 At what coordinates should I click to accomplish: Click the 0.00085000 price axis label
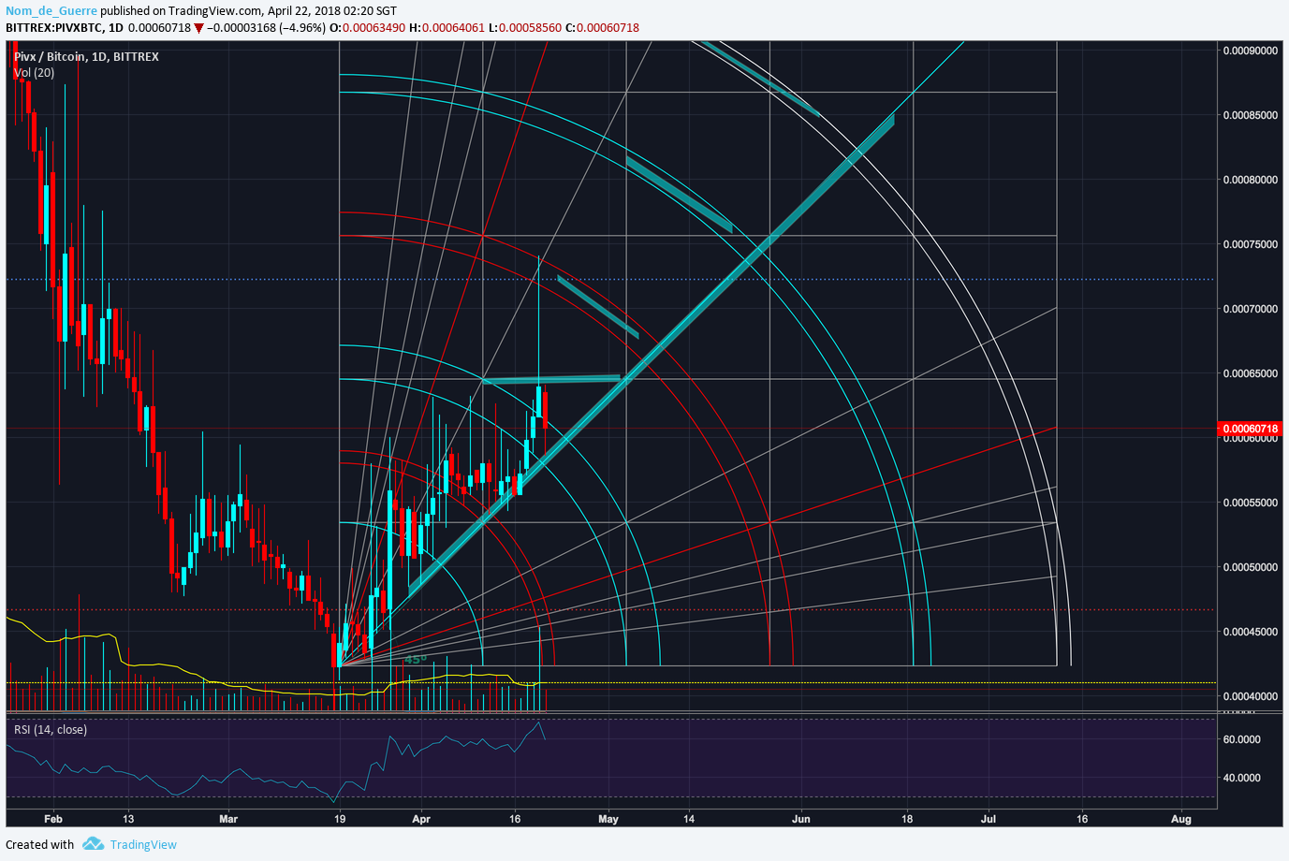click(1250, 115)
